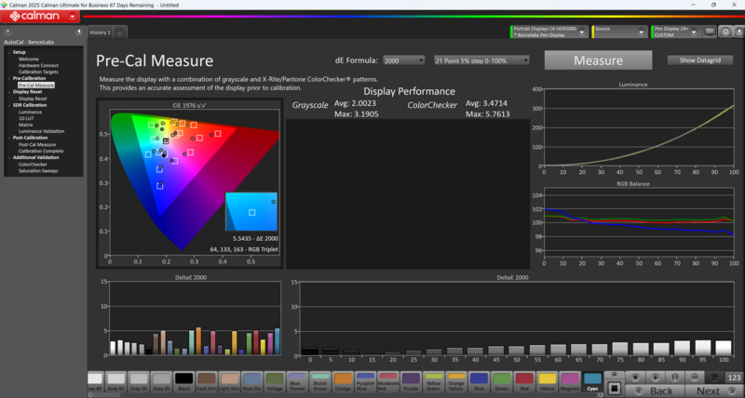745x398 pixels.
Task: Go Back to previous workflow step
Action: click(655, 391)
